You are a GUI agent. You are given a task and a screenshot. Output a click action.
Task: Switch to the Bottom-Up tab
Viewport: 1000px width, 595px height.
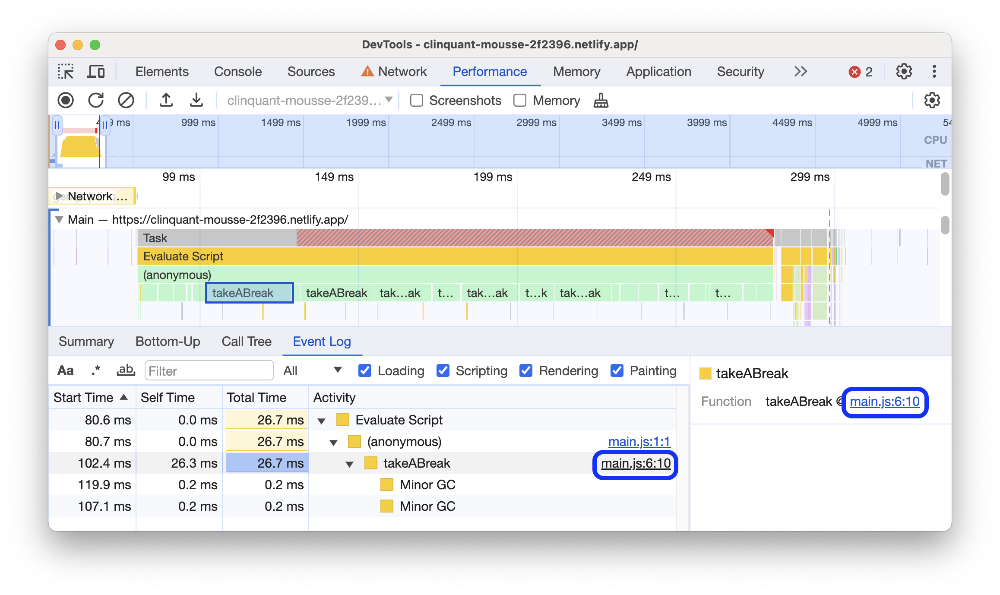pyautogui.click(x=149, y=343)
